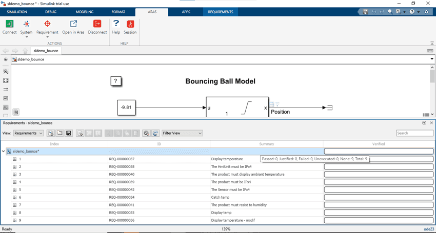Switch to the SIMULATION tab
Screen dimensions: 436x233
click(x=17, y=12)
